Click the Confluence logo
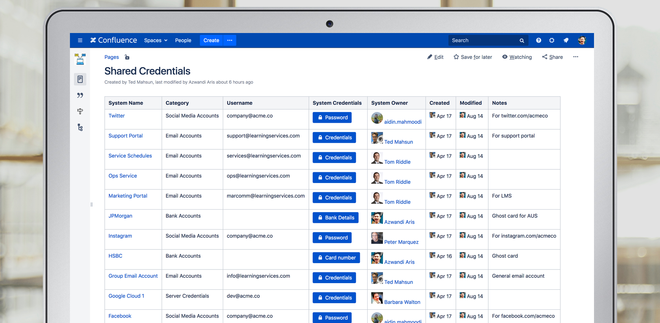Viewport: 660px width, 323px height. pyautogui.click(x=113, y=40)
